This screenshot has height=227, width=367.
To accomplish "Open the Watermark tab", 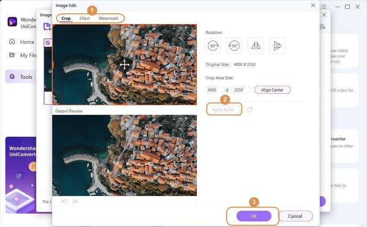I will pyautogui.click(x=108, y=19).
